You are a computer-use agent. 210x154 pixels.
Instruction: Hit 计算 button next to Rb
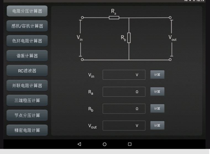pyautogui.click(x=157, y=109)
